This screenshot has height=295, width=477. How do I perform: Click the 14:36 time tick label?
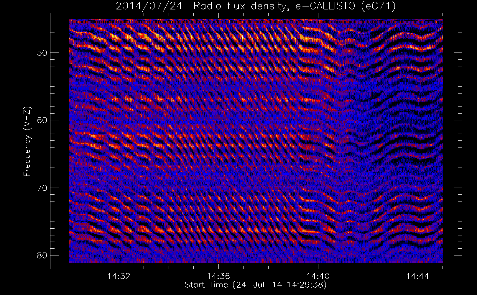pyautogui.click(x=218, y=276)
